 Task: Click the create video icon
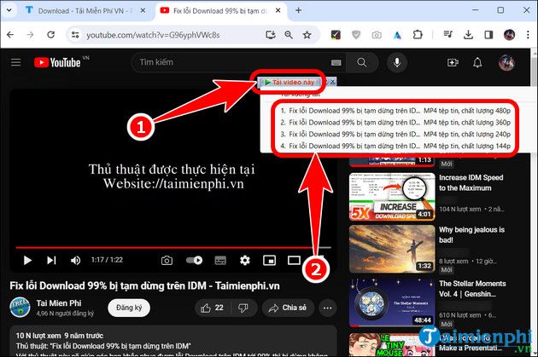tap(453, 63)
